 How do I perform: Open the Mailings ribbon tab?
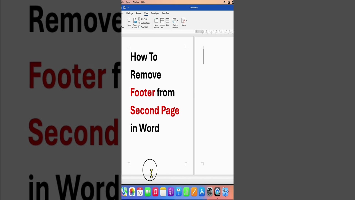click(130, 13)
